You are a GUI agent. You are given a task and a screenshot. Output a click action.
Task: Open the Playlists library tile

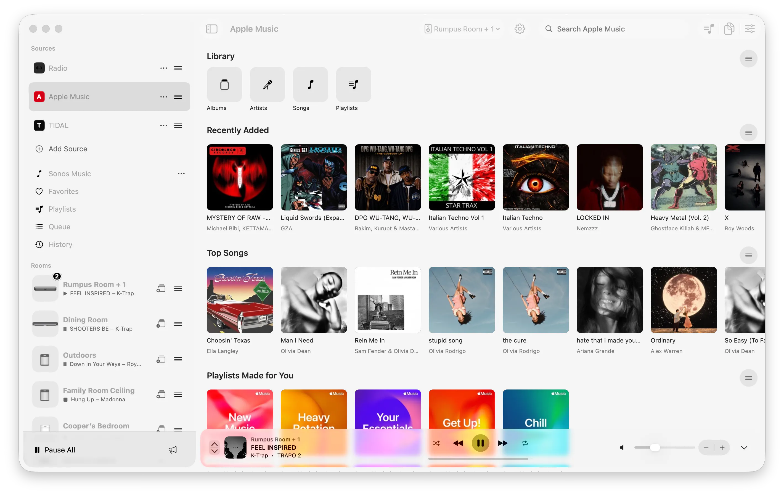[353, 85]
